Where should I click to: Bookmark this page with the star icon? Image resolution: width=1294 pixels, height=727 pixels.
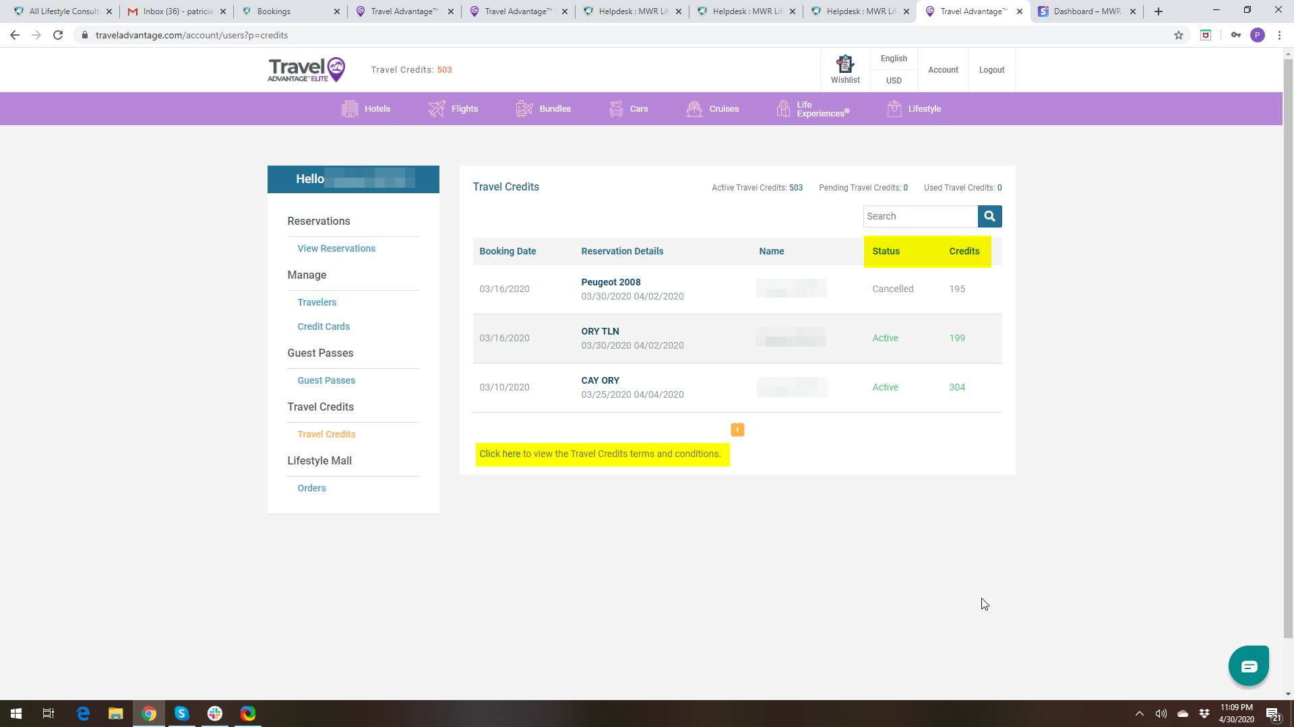tap(1179, 35)
